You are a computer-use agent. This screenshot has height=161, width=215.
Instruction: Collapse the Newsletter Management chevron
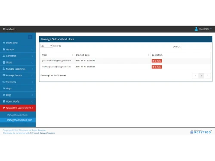32,108
